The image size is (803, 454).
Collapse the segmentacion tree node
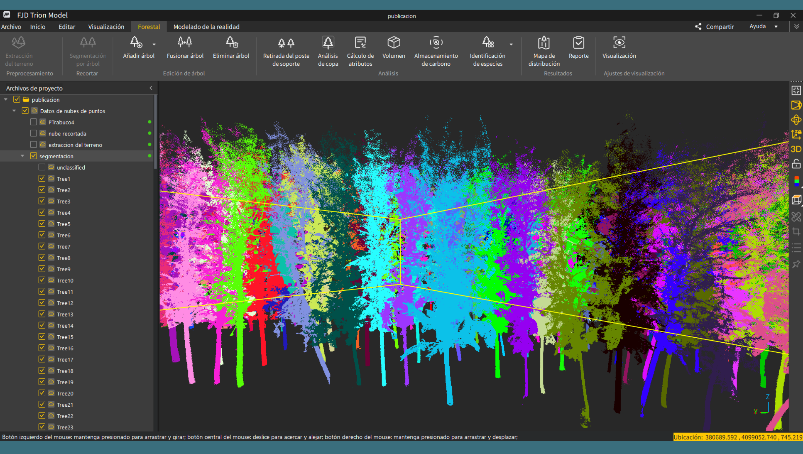[23, 156]
